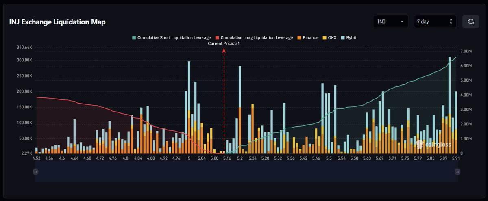Click the 50.00K left axis label

pos(26,138)
